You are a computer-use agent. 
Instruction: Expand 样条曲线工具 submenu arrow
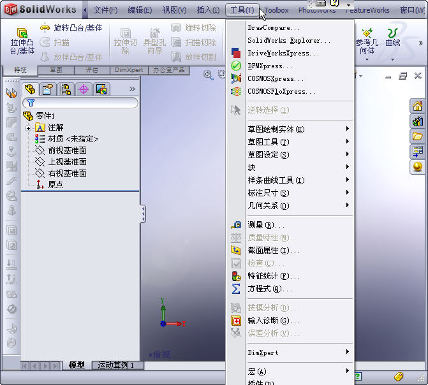pos(347,180)
